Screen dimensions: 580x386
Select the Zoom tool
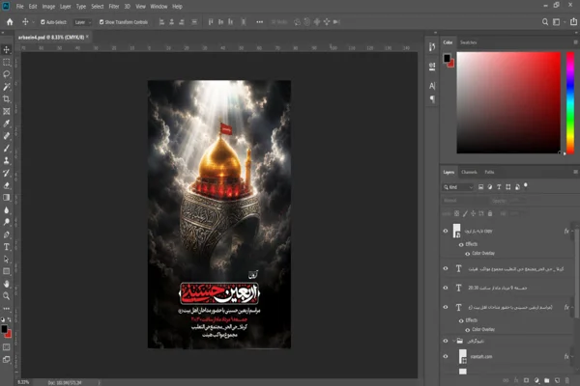coord(7,296)
